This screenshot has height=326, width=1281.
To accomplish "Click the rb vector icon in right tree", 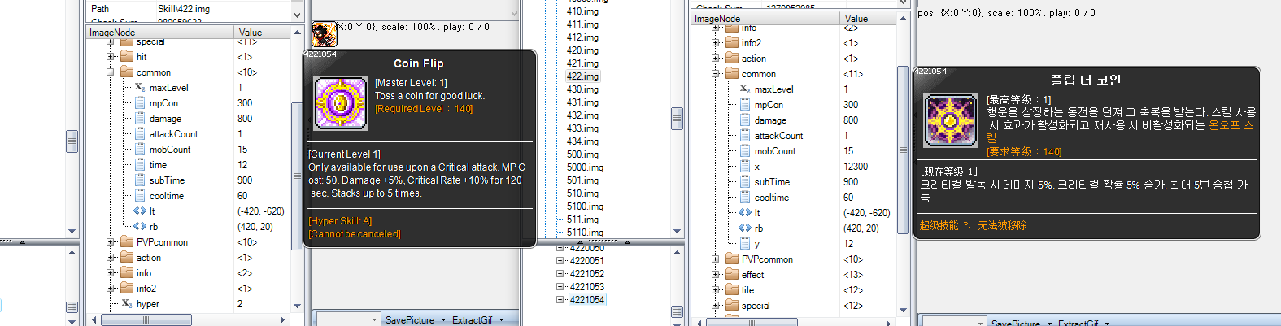I will (x=745, y=228).
